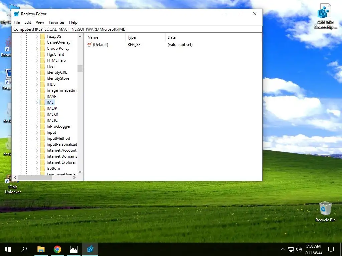Open the Windows Start menu
342x256 pixels.
pos(8,249)
